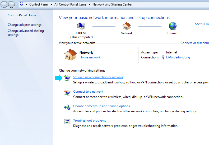
Task: Expand the arrow before Control Panel breadcrumb
Action: coord(26,4)
